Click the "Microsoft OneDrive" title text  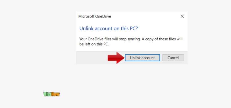(95, 16)
